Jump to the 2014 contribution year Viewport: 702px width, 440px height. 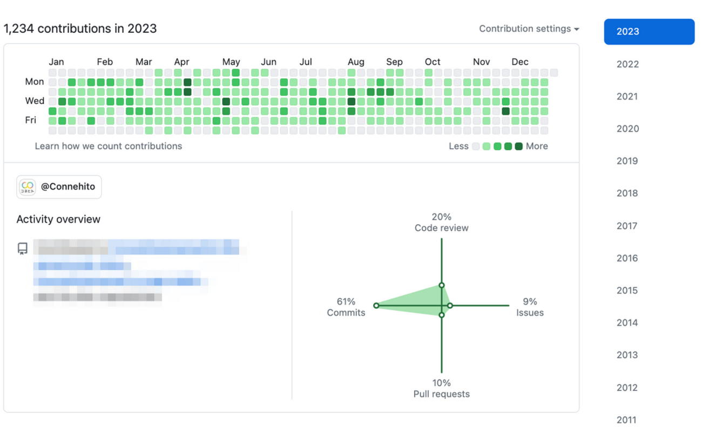[x=627, y=323]
